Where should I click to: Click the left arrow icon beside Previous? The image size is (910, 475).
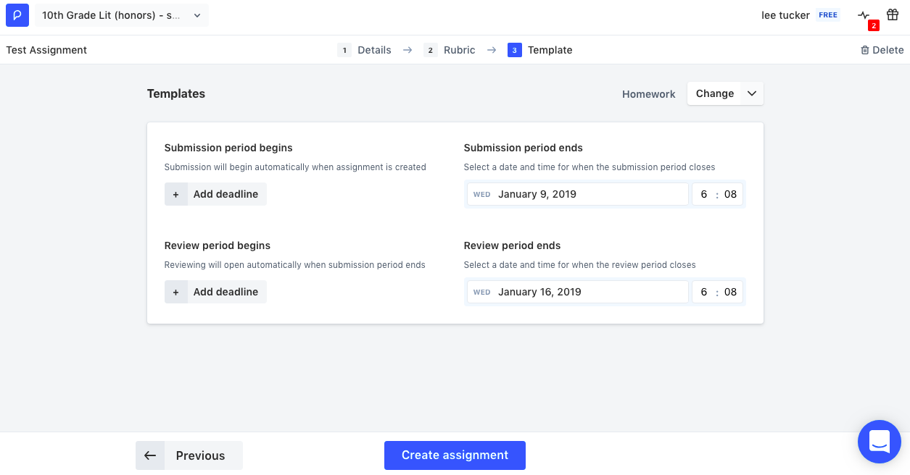tap(150, 455)
